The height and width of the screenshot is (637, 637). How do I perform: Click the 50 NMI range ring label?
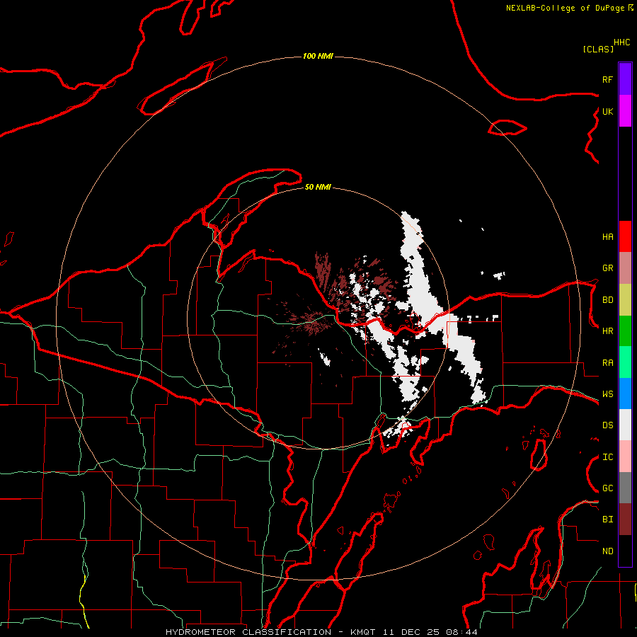(318, 187)
